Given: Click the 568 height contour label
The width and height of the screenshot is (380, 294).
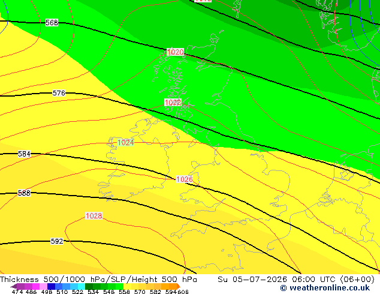Looking at the screenshot, I should click(52, 23).
